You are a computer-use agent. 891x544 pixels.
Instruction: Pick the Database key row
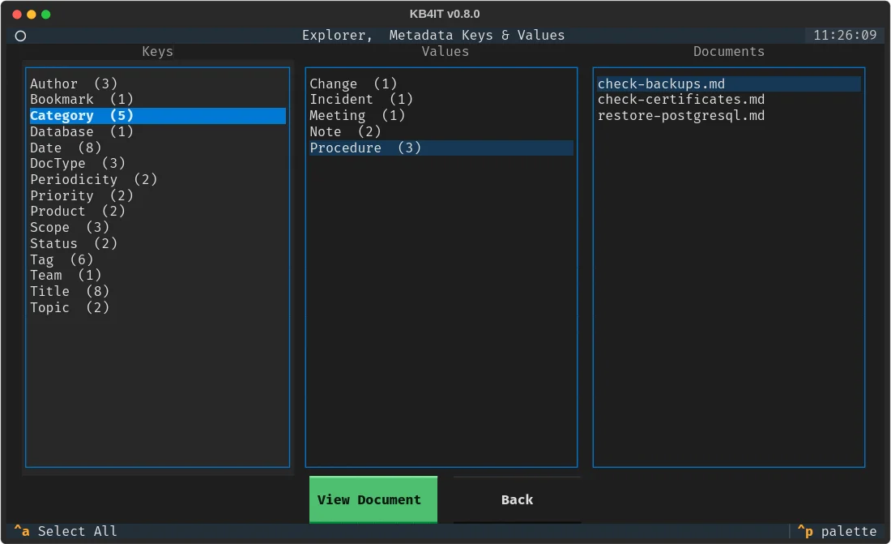[x=157, y=131]
